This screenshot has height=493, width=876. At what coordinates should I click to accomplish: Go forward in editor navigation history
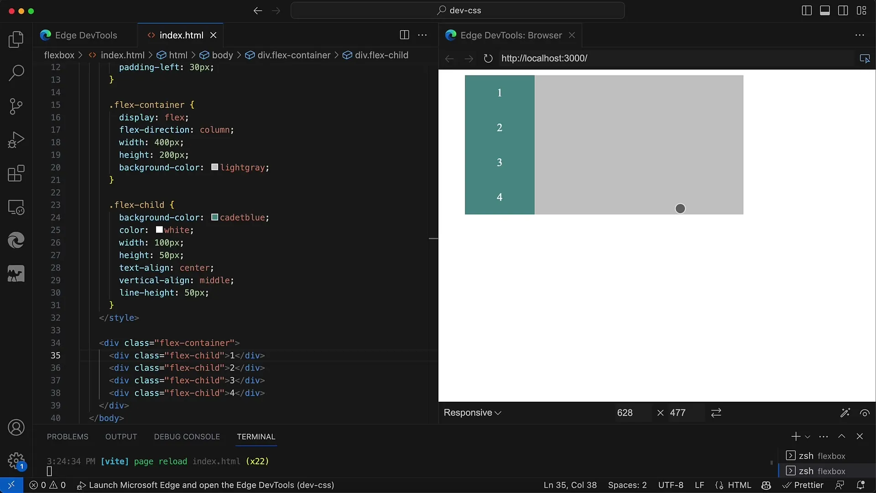tap(276, 10)
